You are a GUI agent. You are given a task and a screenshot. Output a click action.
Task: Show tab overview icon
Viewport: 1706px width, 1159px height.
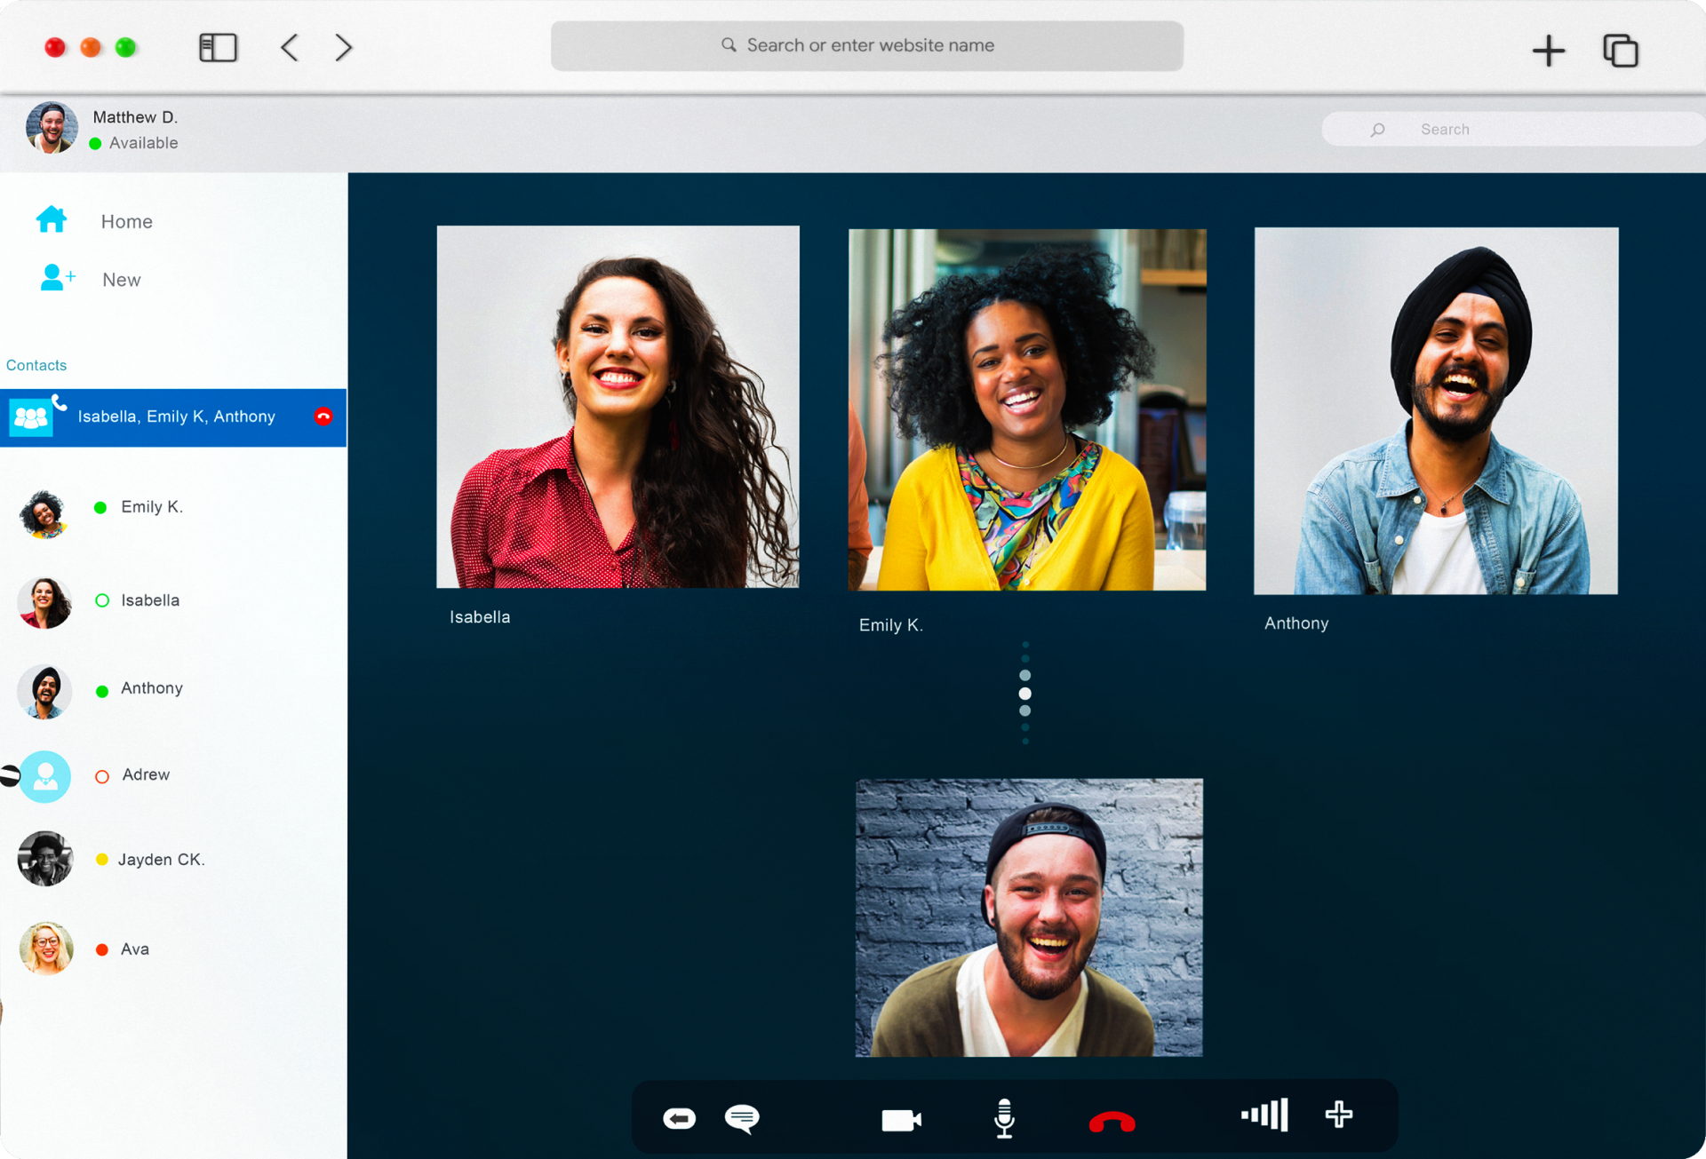1620,51
